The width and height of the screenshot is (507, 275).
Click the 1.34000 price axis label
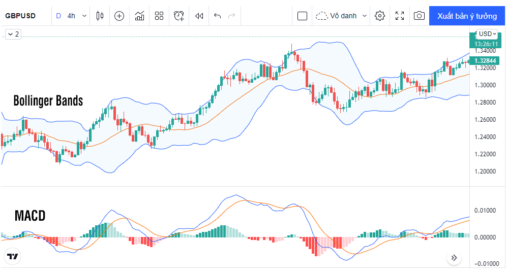pyautogui.click(x=485, y=51)
